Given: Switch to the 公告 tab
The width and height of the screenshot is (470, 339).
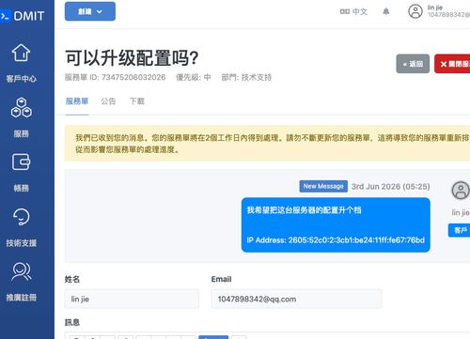Looking at the screenshot, I should (108, 101).
